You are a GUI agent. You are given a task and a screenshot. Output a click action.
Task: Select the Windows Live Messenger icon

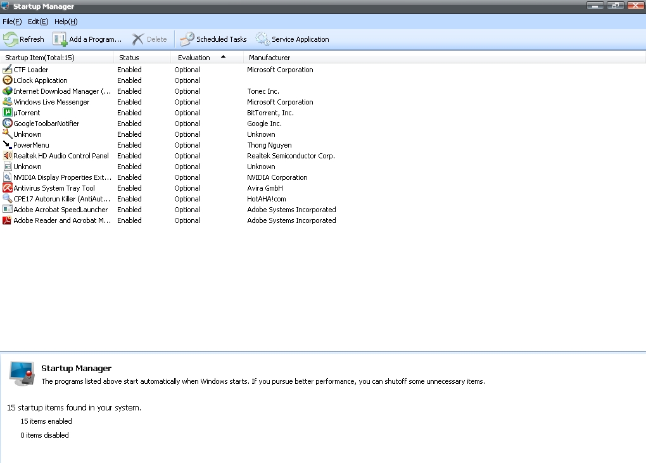coord(8,101)
